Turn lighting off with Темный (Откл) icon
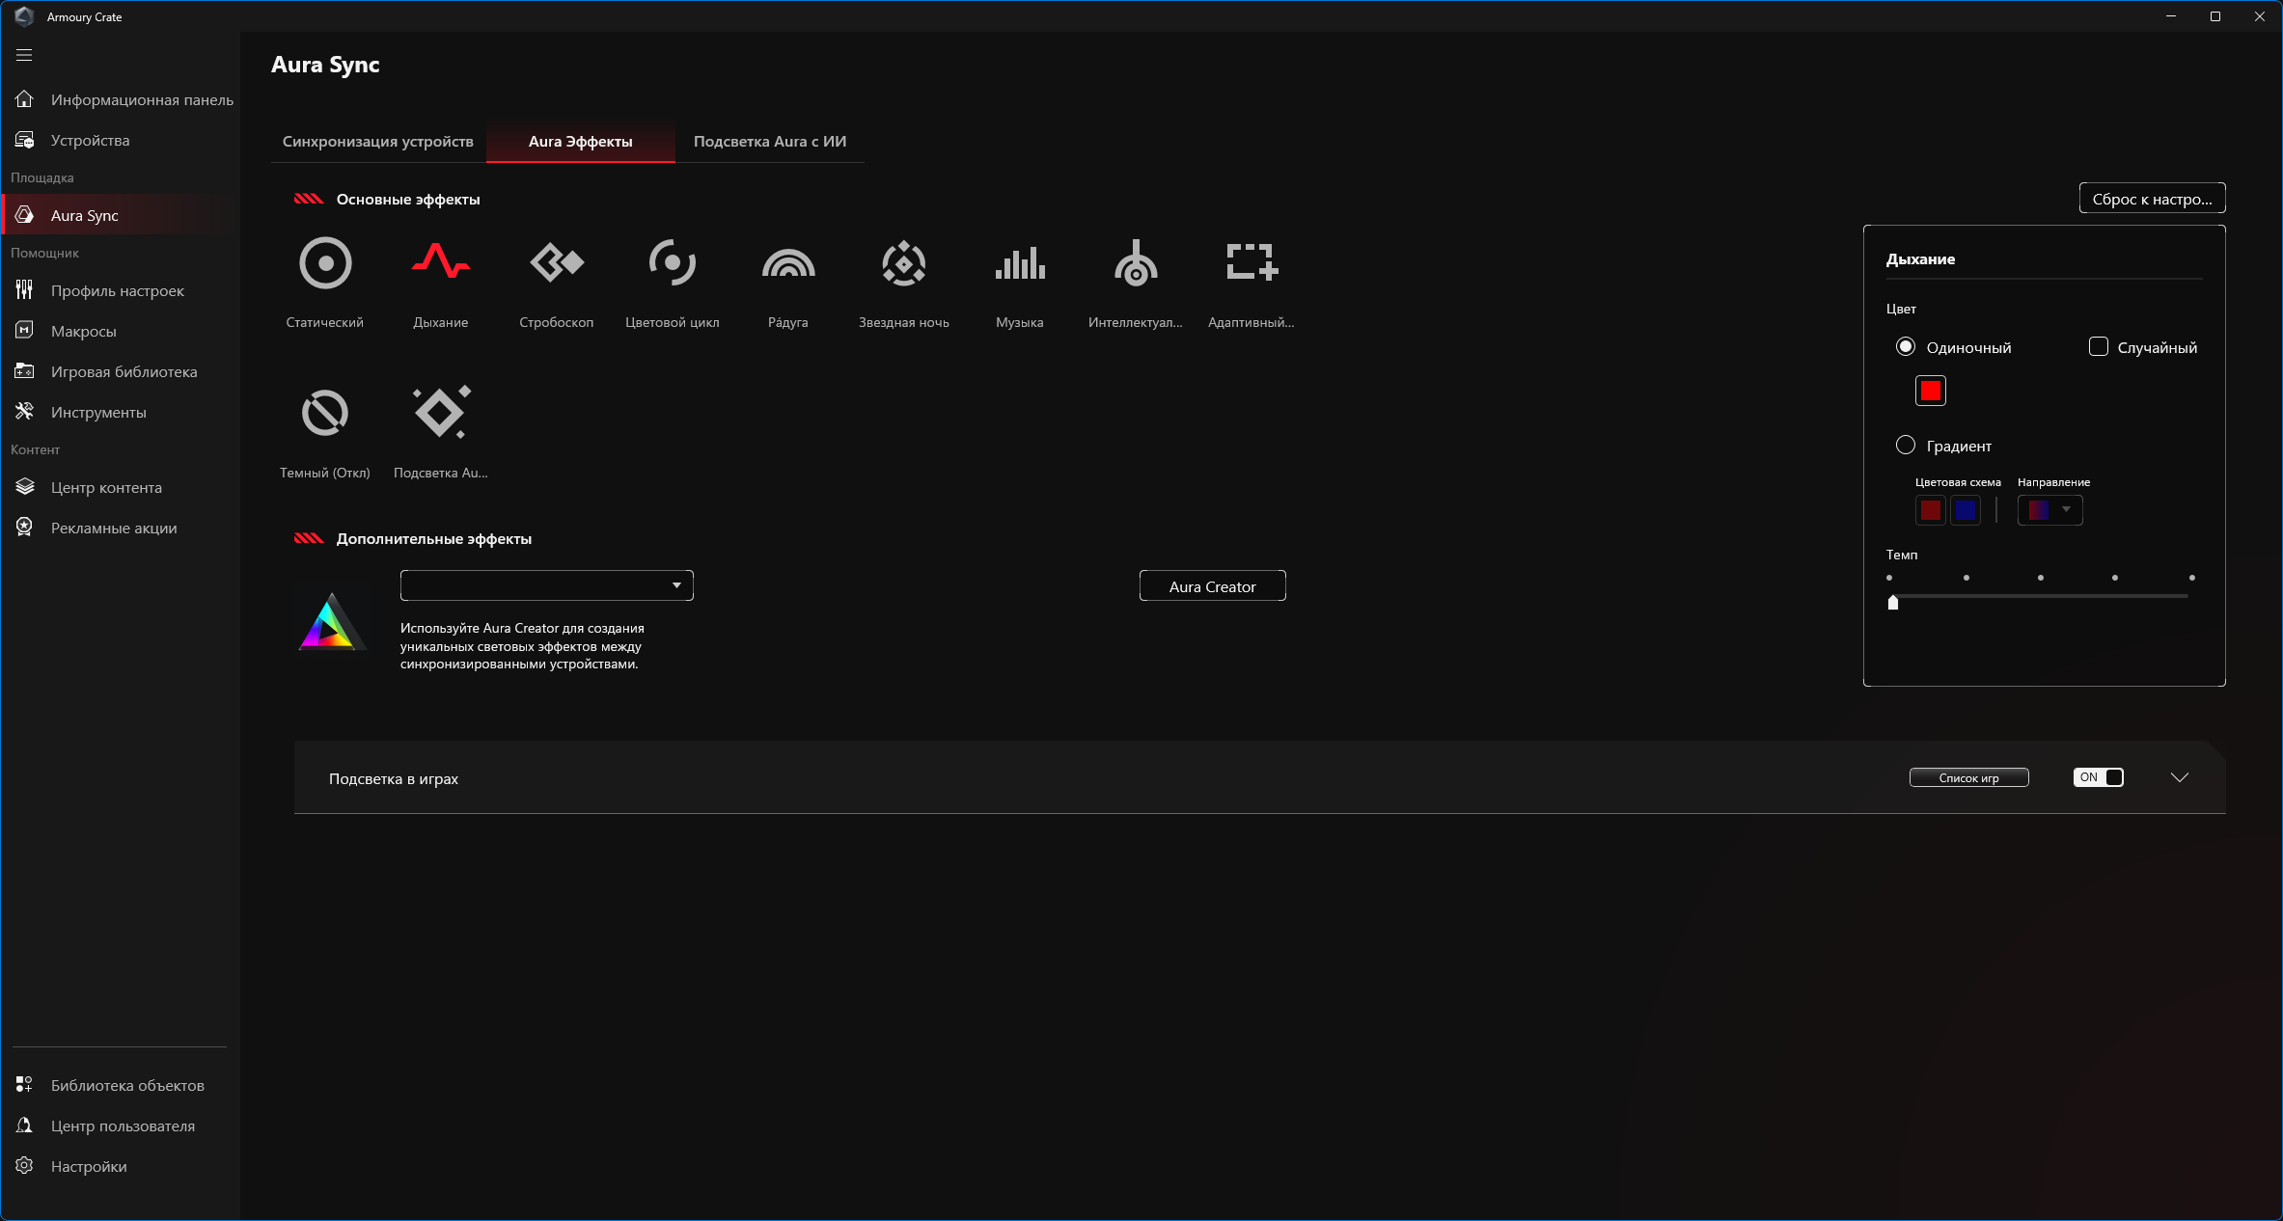The height and width of the screenshot is (1221, 2283). (x=325, y=413)
